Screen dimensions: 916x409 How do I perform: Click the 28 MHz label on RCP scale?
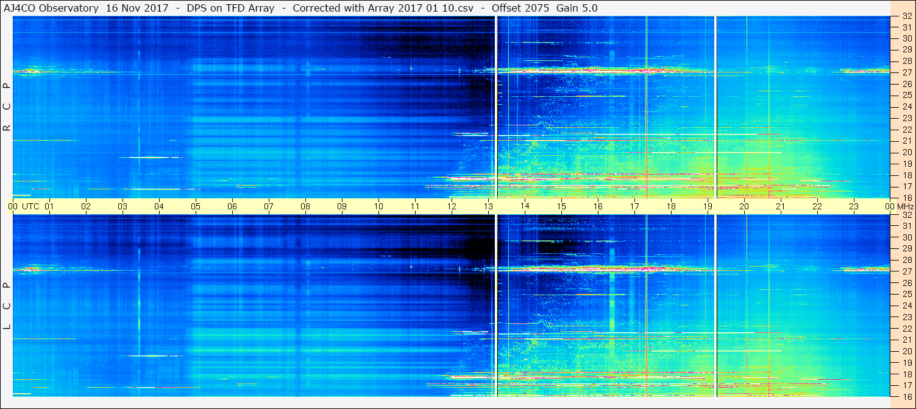click(906, 61)
